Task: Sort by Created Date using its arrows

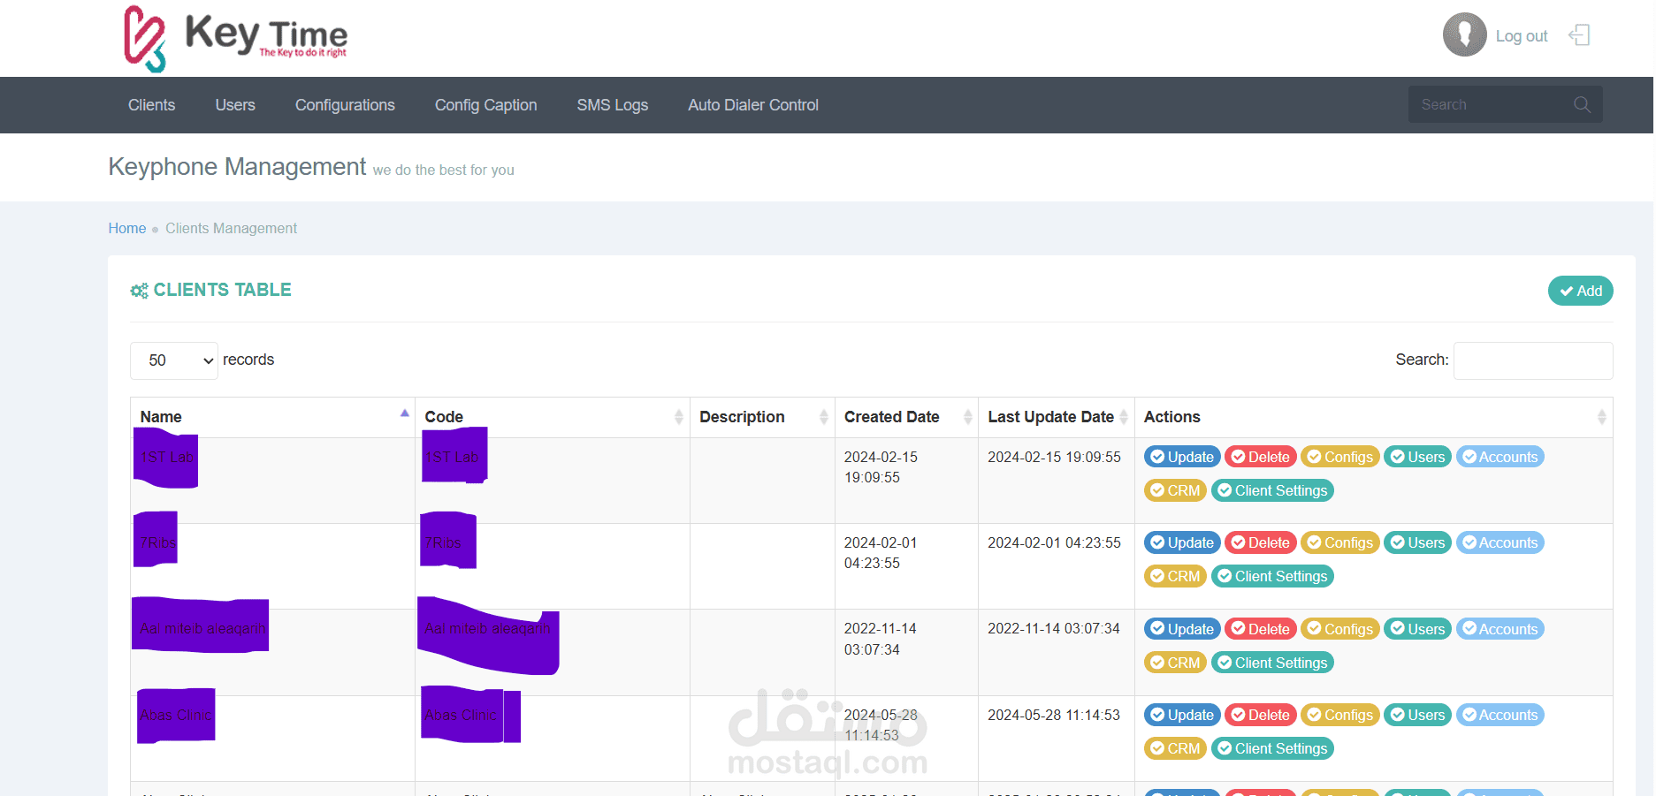Action: point(967,417)
